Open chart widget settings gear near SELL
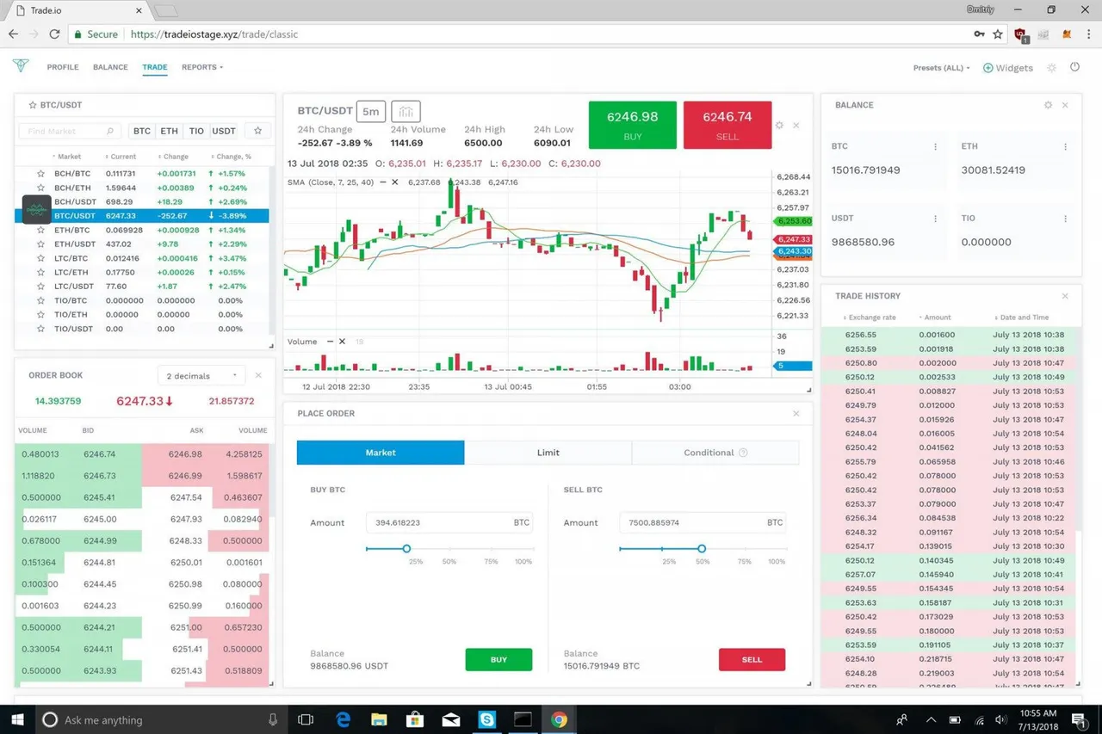1102x734 pixels. [779, 125]
